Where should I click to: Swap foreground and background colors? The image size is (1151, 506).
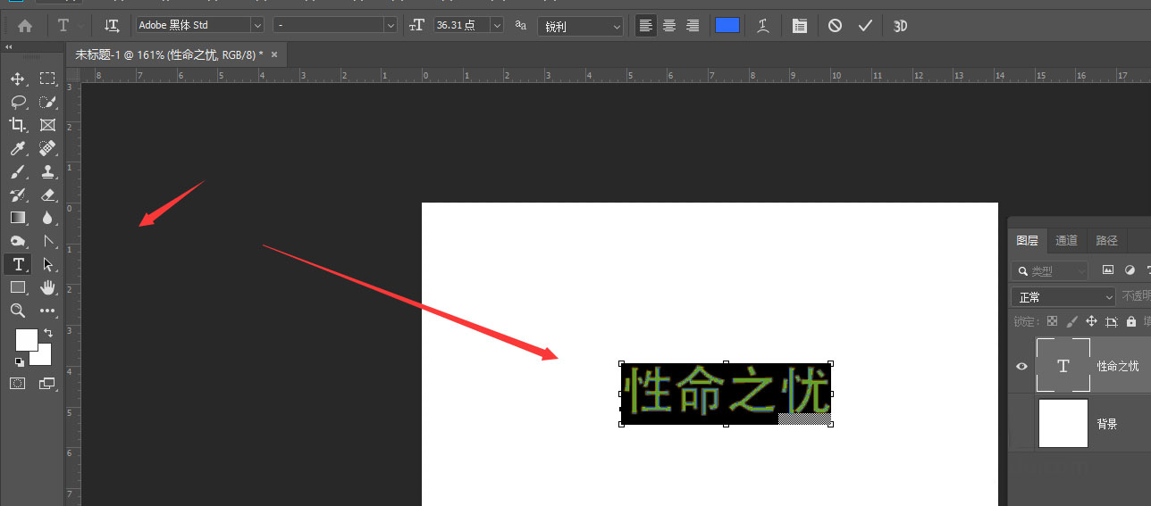point(48,333)
